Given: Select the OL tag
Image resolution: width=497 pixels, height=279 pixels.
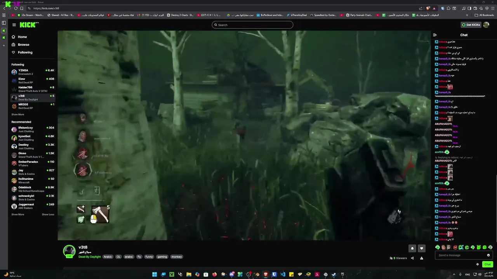Looking at the screenshot, I should tap(118, 257).
